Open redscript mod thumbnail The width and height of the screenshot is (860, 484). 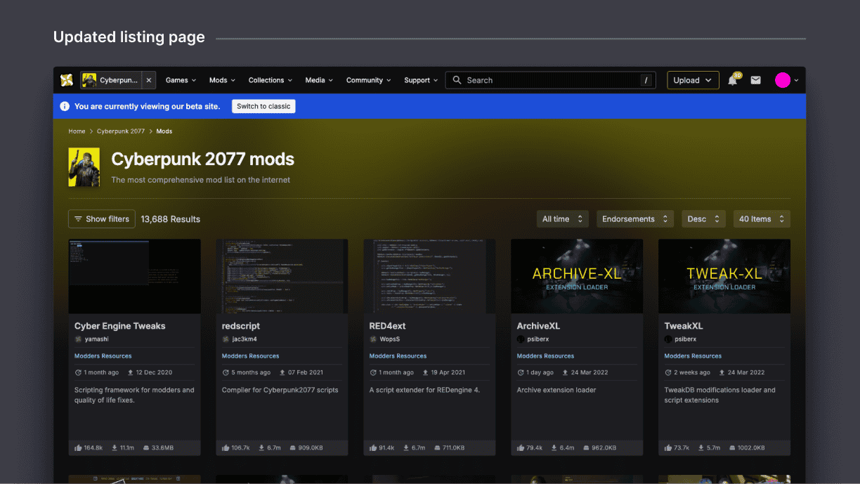282,276
